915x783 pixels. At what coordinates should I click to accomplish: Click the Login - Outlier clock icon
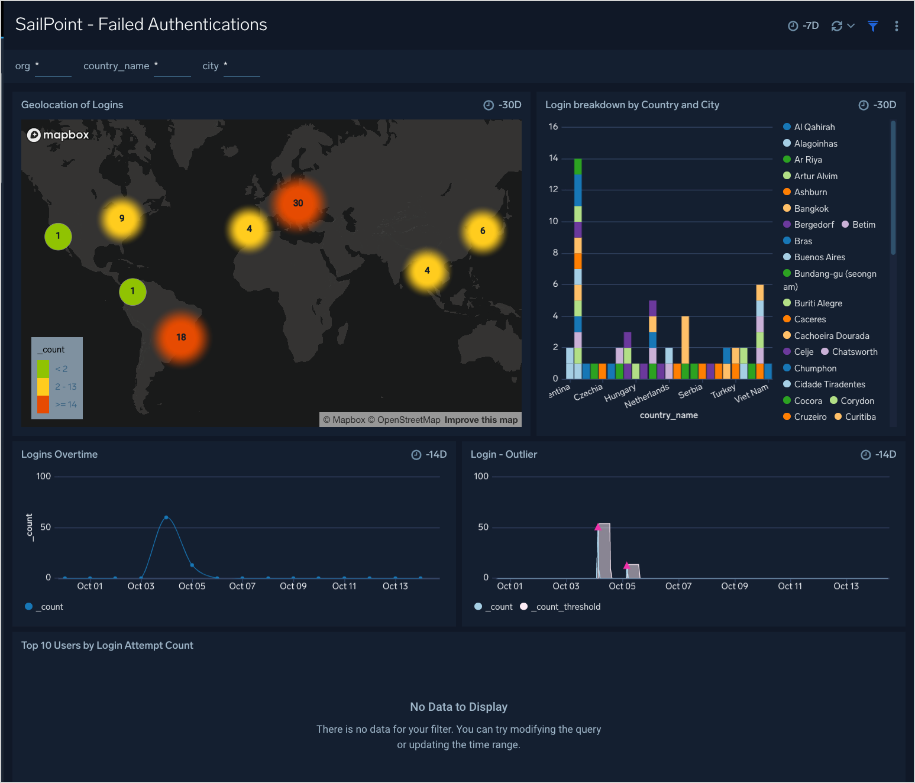[865, 455]
